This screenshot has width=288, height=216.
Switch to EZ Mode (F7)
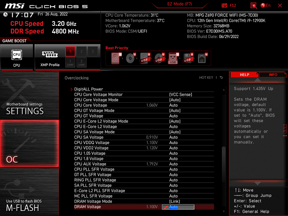[x=179, y=4]
